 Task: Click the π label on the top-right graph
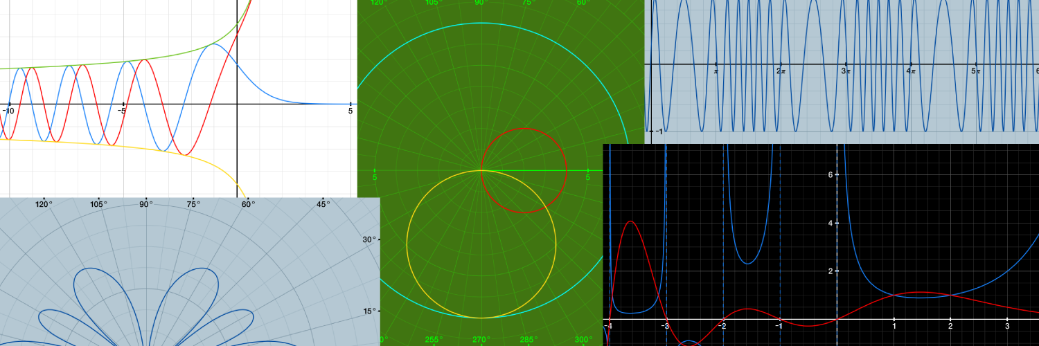coord(716,71)
